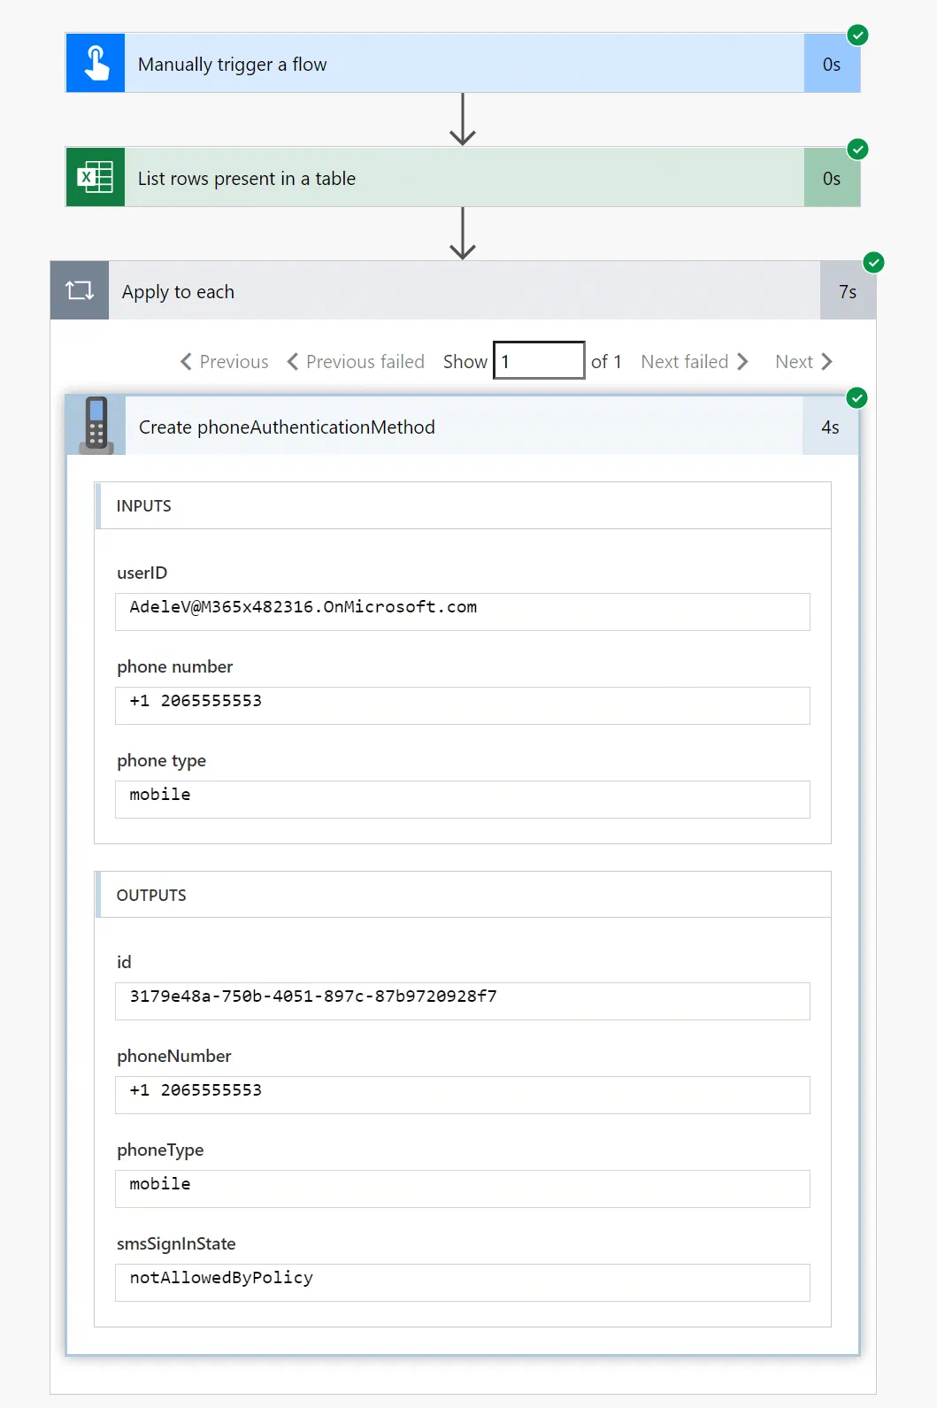The height and width of the screenshot is (1408, 937).
Task: Click the input phone number value field
Action: coord(463,705)
